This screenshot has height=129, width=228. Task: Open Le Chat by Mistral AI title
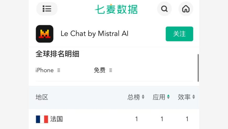(x=95, y=34)
